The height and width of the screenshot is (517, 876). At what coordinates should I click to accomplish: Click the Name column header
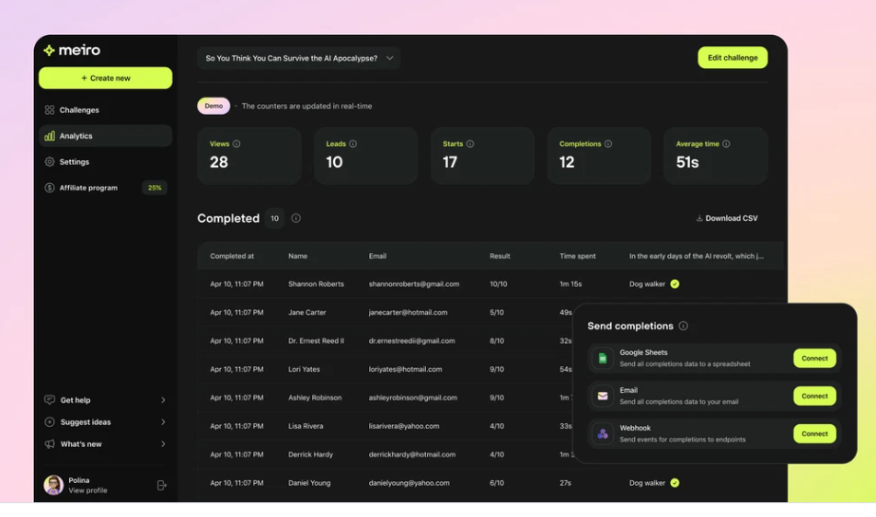[x=298, y=257]
